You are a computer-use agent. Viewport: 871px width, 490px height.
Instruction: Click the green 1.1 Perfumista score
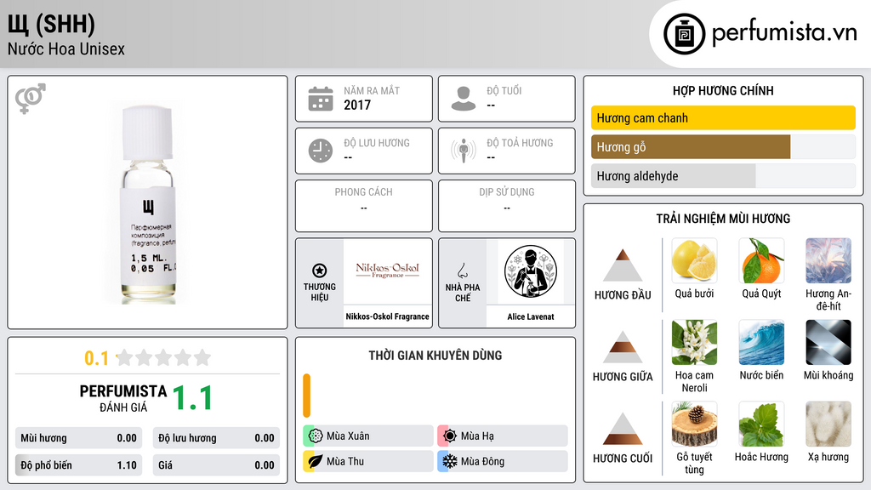tap(192, 398)
